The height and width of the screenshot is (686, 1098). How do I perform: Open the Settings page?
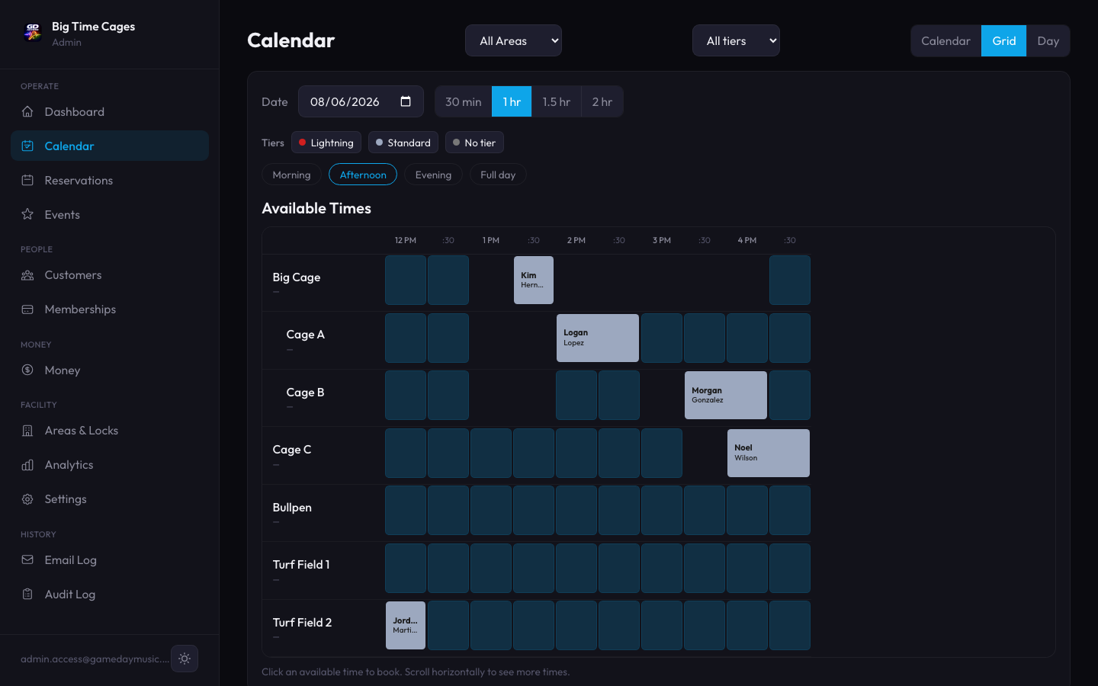point(110,499)
